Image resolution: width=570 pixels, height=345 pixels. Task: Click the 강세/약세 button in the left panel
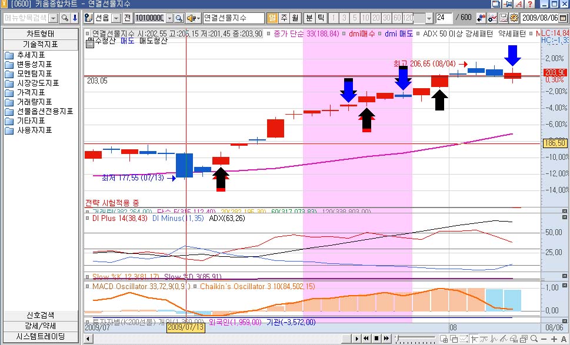point(39,326)
